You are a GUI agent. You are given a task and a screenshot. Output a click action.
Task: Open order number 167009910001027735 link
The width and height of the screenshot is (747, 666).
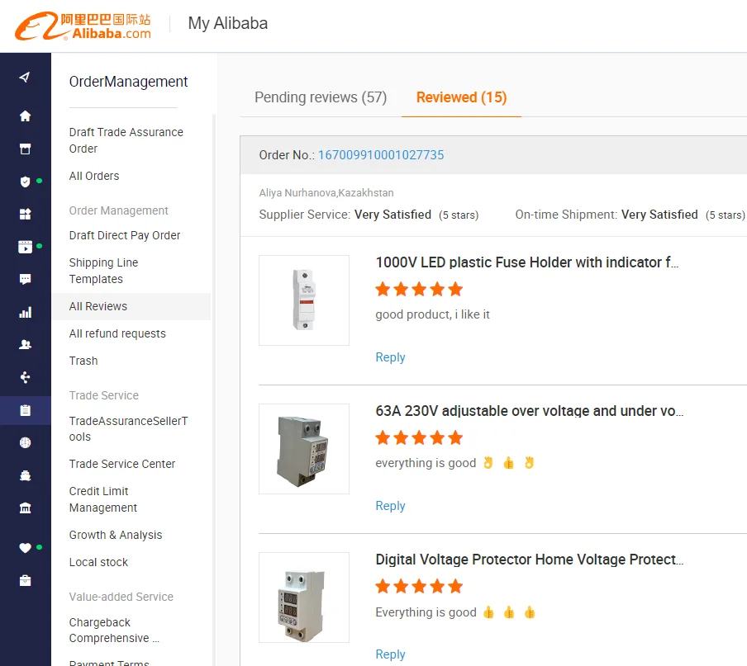point(381,155)
